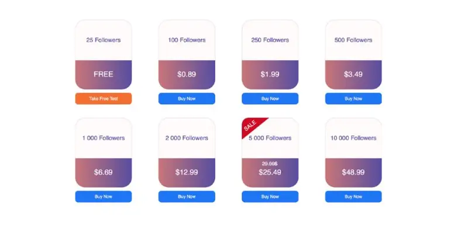Click the orange Take Free Test button
468x242 pixels.
[104, 98]
